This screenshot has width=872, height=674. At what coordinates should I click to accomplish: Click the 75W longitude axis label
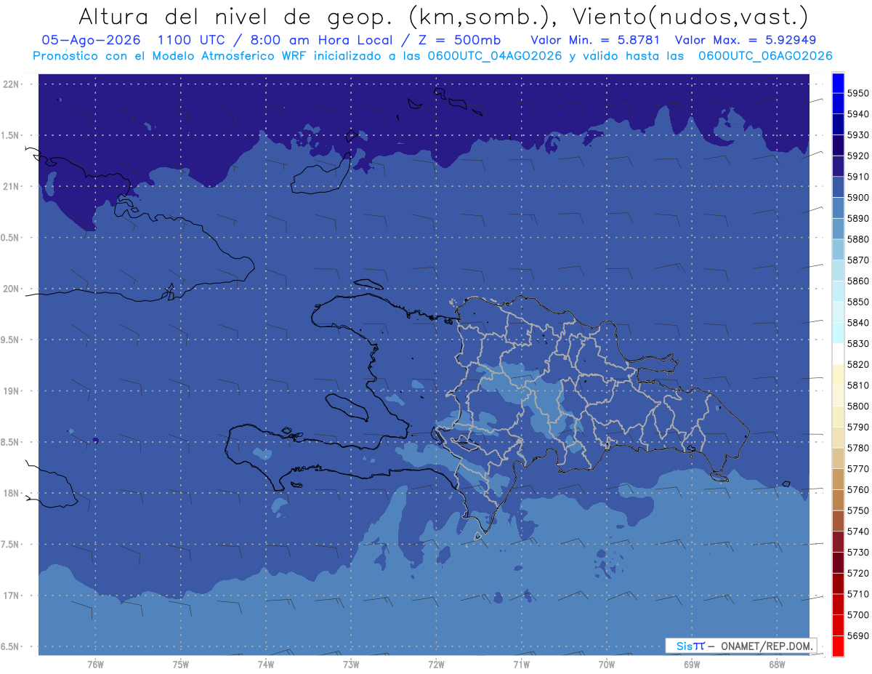pyautogui.click(x=181, y=665)
